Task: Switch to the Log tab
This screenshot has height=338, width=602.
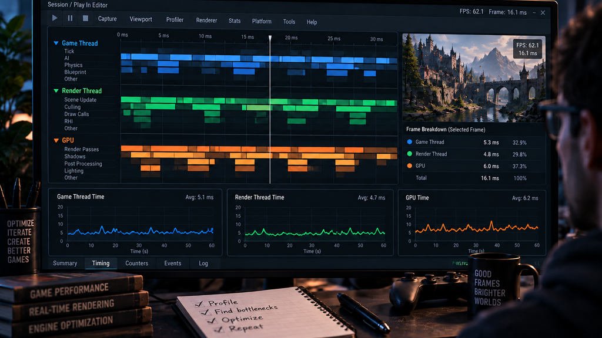Action: tap(203, 263)
